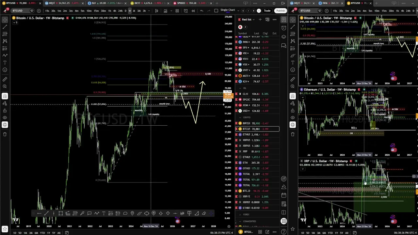Set date range to 1D
Image resolution: width=418 pixels, height=235 pixels.
(x=15, y=233)
